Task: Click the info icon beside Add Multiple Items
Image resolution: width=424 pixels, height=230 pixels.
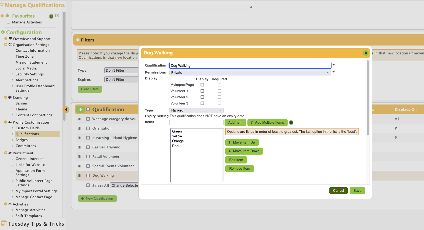Action: tap(291, 123)
